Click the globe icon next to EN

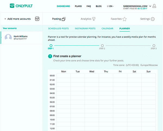tap(108, 6)
